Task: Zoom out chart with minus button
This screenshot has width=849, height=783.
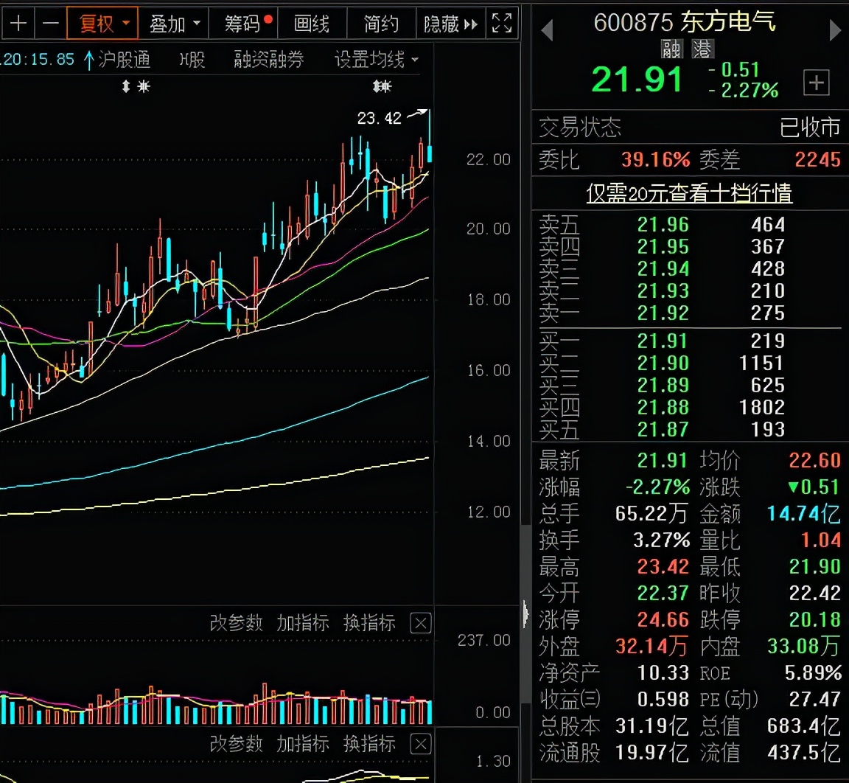Action: (x=50, y=24)
